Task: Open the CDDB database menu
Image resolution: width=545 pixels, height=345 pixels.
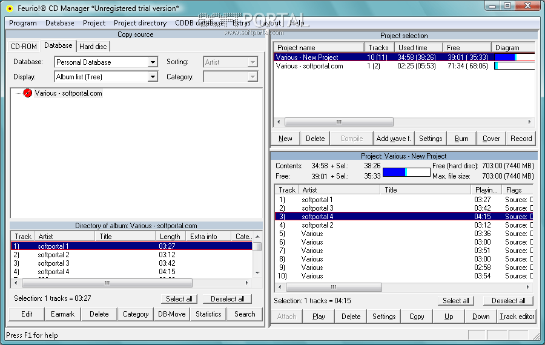Action: tap(199, 23)
